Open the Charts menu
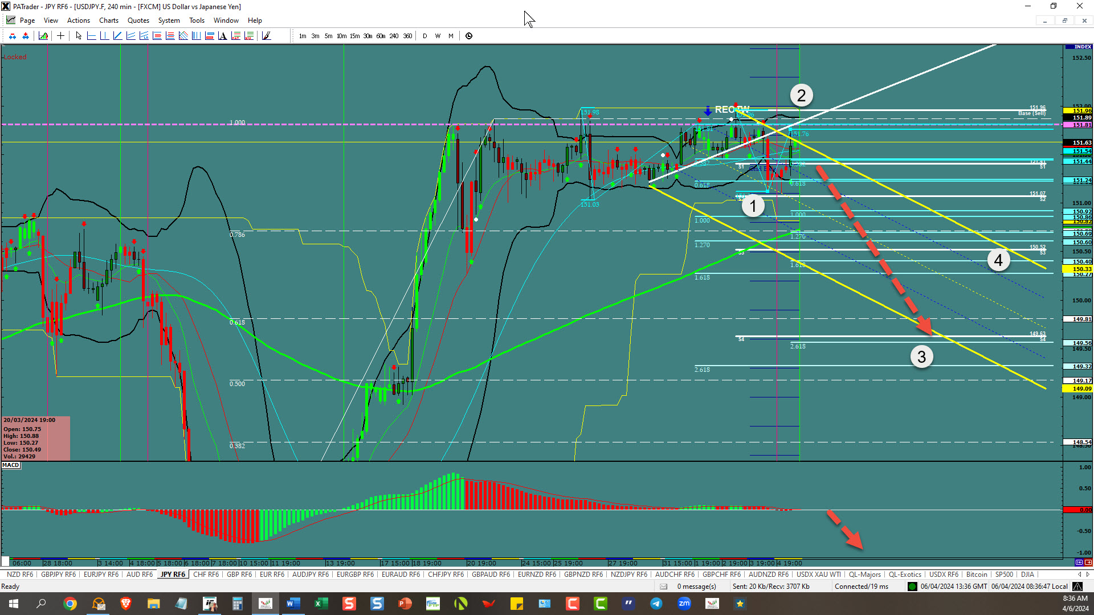This screenshot has width=1094, height=615. pos(109,20)
